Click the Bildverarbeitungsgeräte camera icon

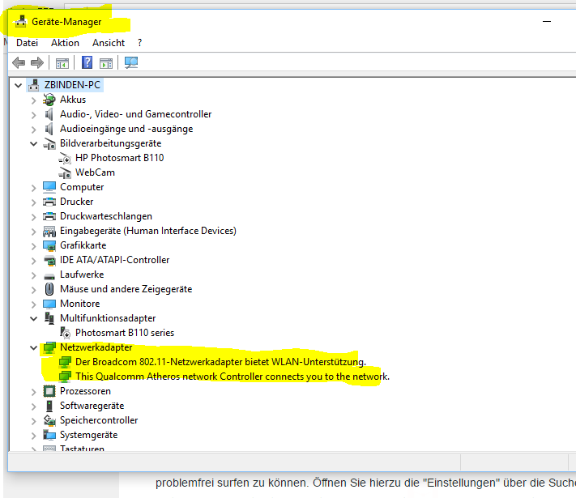pos(49,143)
